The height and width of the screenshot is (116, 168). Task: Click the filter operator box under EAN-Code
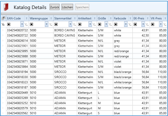[x=9, y=24]
